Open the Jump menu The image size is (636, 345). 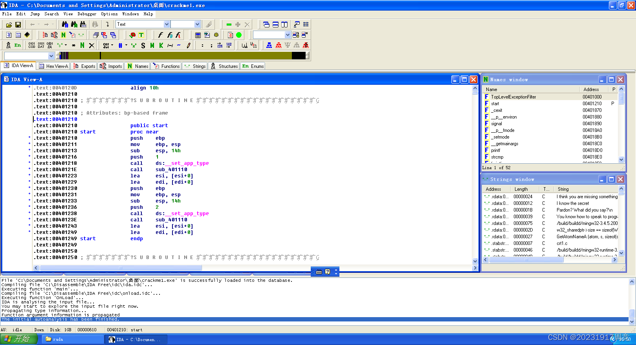tap(35, 14)
